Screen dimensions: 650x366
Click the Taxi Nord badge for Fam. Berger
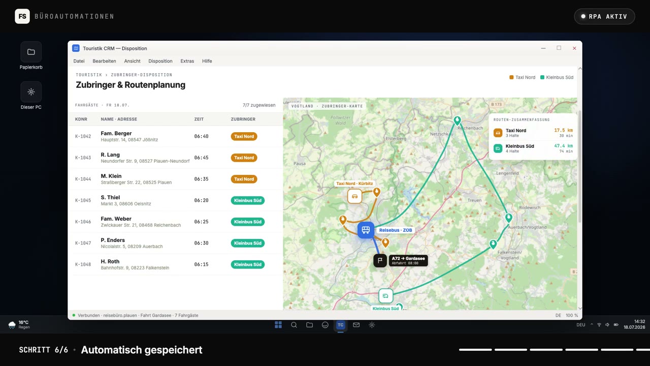pos(244,136)
